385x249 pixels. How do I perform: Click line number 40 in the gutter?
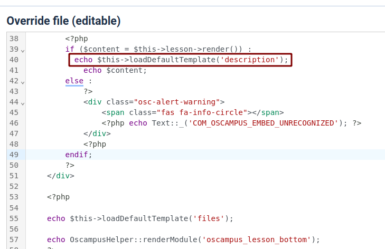[x=14, y=60]
